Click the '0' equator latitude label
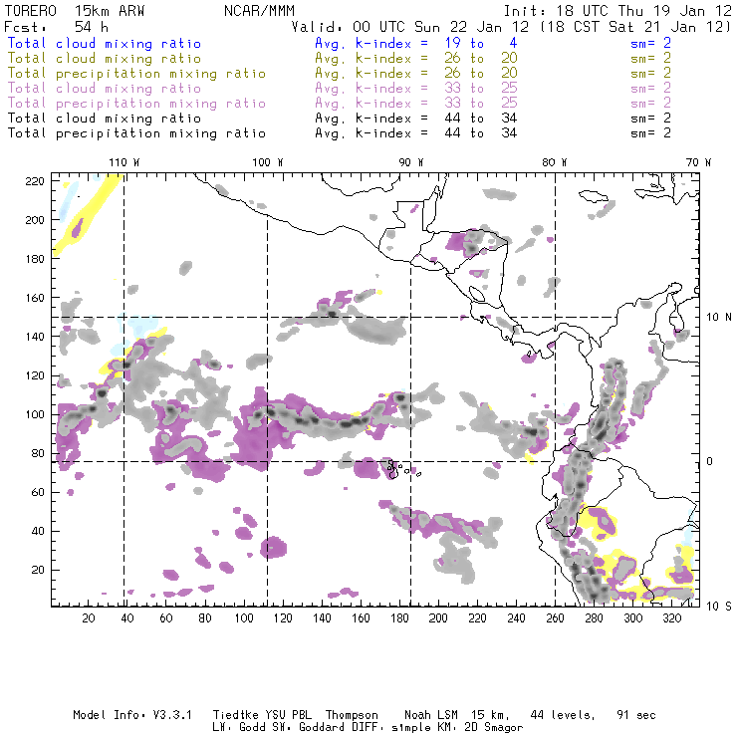 [710, 461]
